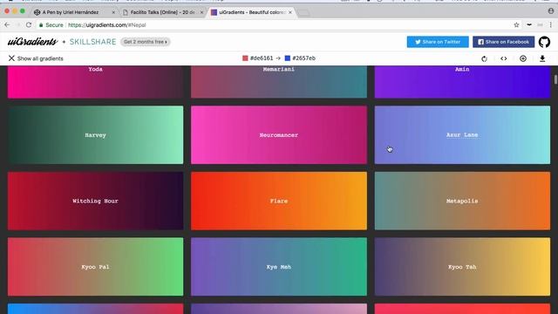Open Chrome's three-dot menu
Image resolution: width=558 pixels, height=314 pixels.
click(550, 25)
